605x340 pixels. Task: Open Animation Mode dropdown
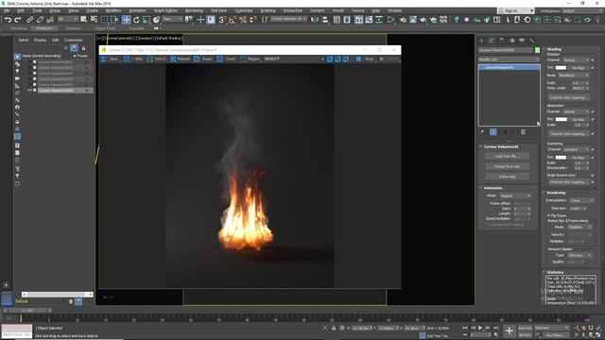pyautogui.click(x=515, y=196)
